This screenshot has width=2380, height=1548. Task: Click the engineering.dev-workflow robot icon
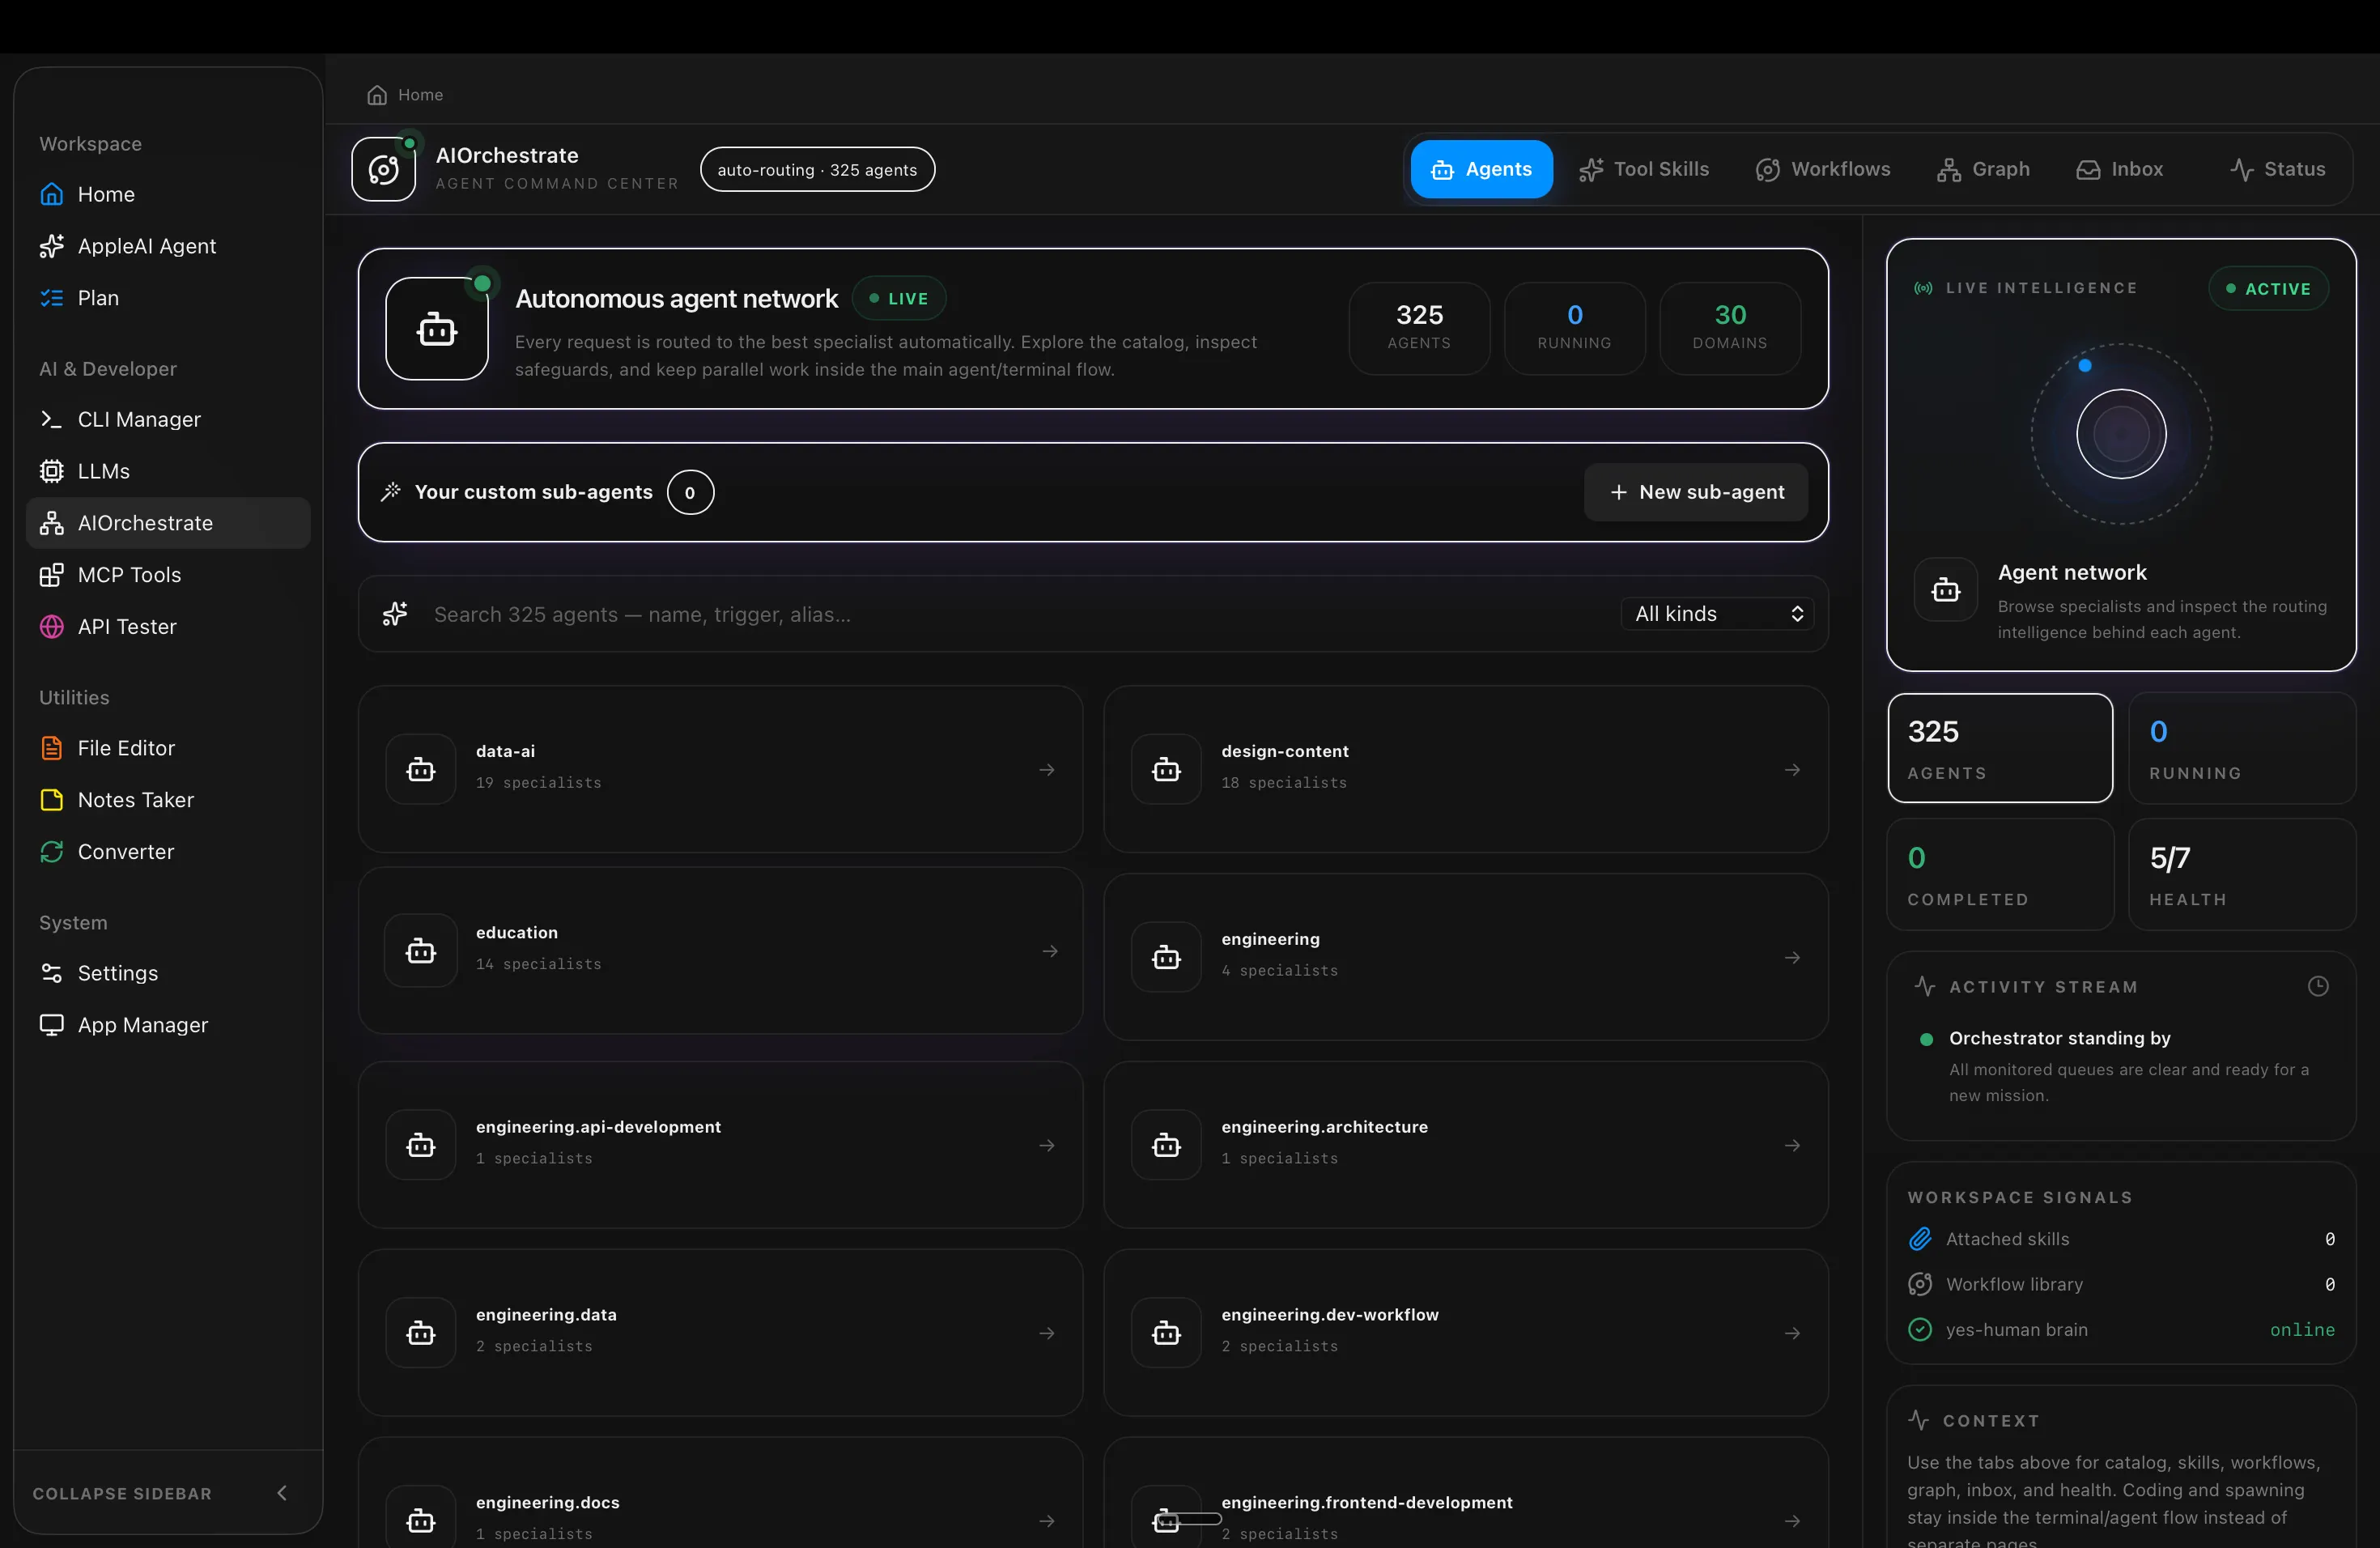pyautogui.click(x=1166, y=1333)
